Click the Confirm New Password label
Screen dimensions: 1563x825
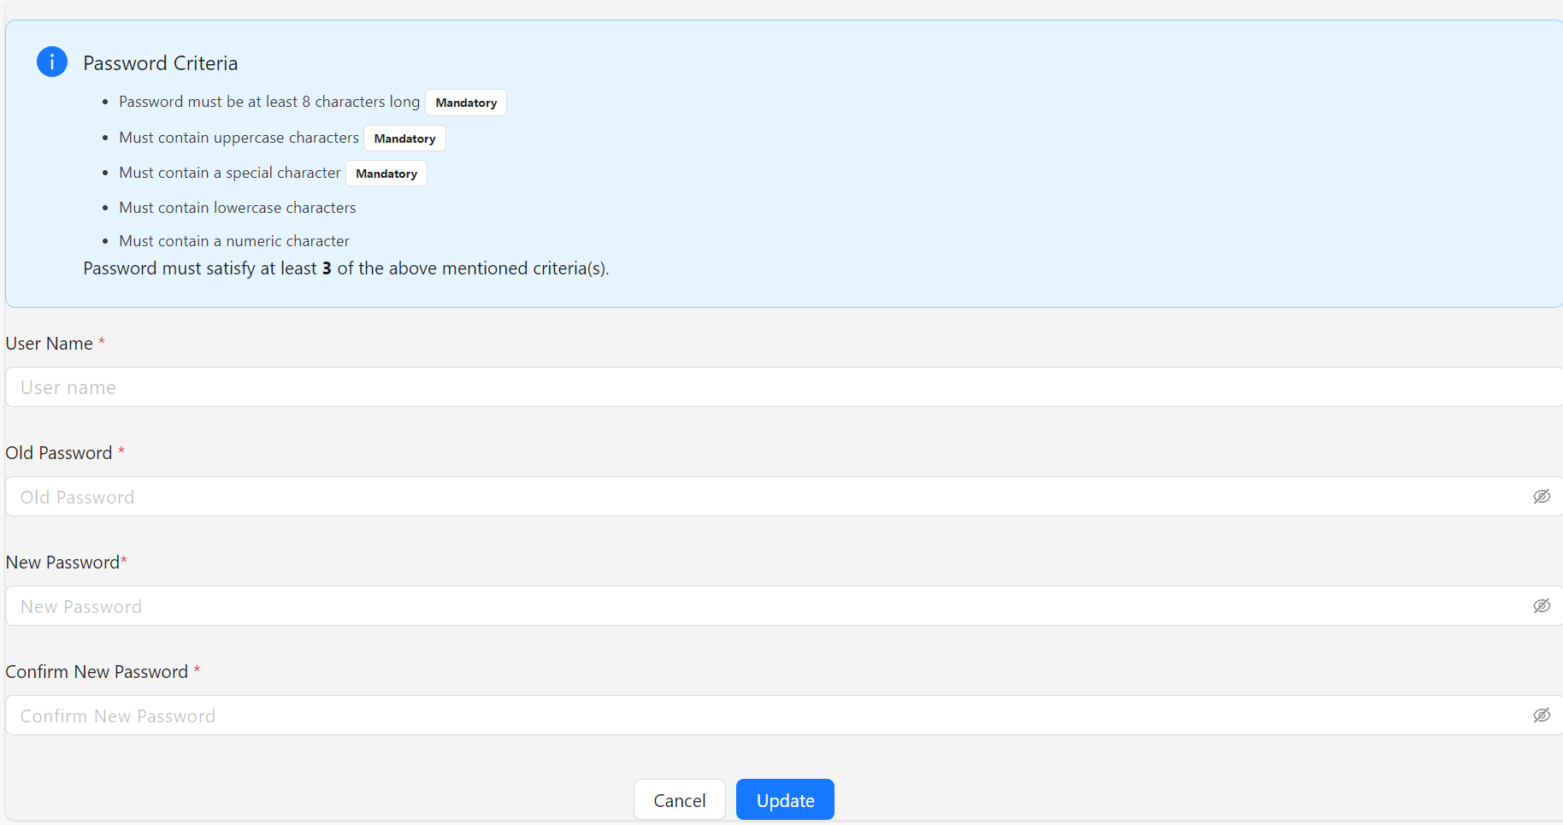point(97,671)
